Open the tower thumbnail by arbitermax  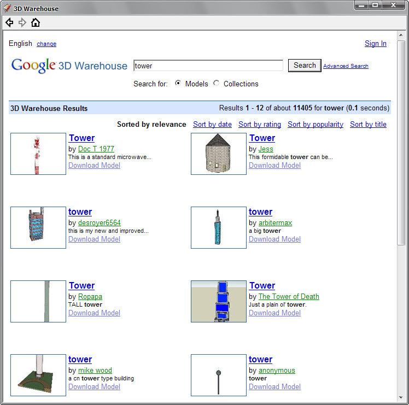click(x=219, y=228)
